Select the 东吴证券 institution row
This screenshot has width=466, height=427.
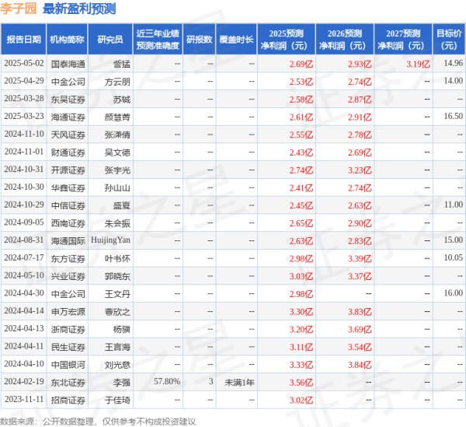coord(68,99)
